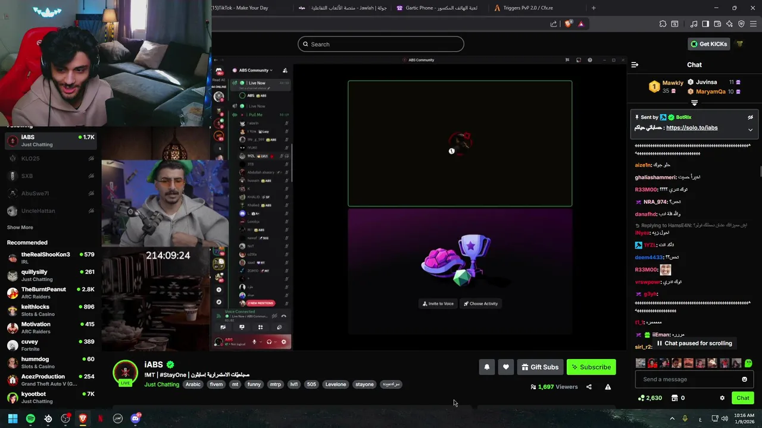Image resolution: width=762 pixels, height=428 pixels.
Task: Open the Windows Start menu
Action: click(13, 418)
